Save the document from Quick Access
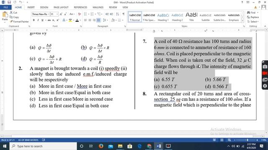 click(x=9, y=2)
